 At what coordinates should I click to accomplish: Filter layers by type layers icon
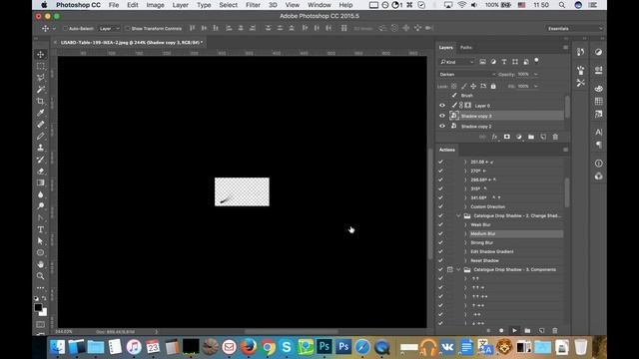[x=504, y=62]
